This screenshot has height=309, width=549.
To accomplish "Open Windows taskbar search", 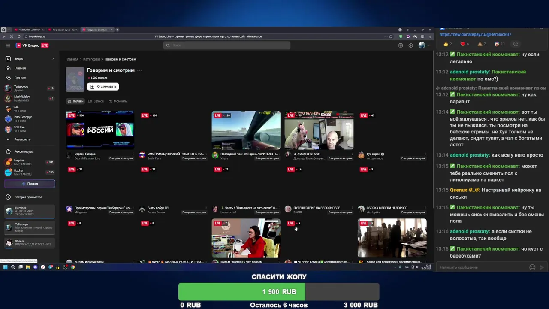I will [x=13, y=267].
